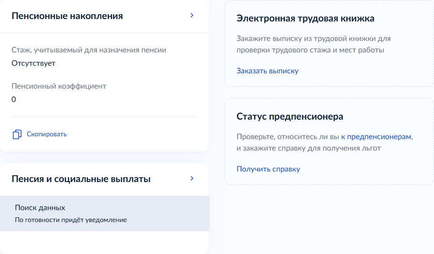Select the Поиск данных notification banner
This screenshot has height=254, width=434.
coord(105,213)
